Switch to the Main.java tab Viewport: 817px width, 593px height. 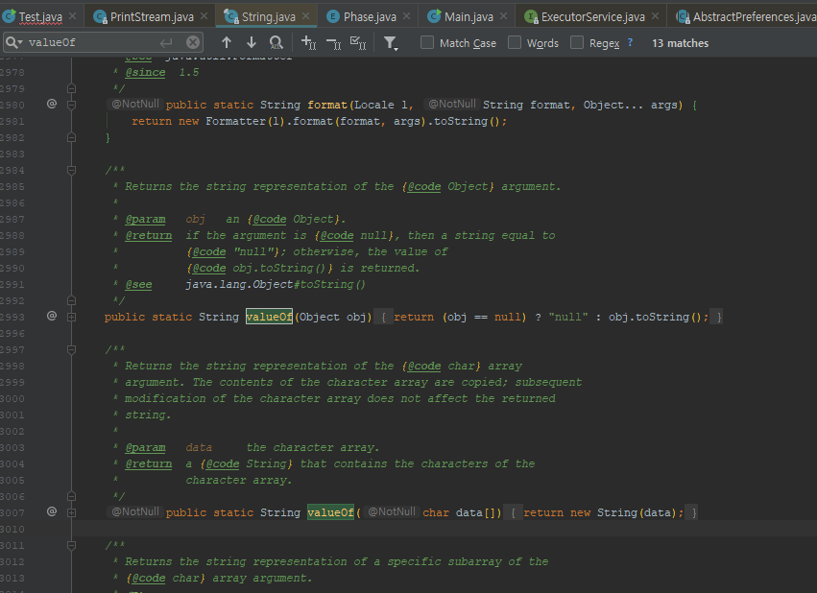(x=469, y=17)
